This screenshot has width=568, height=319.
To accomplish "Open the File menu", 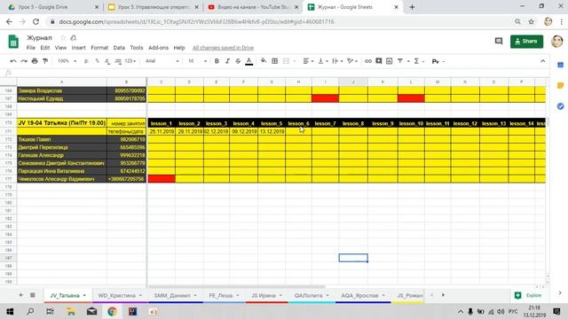I will click(x=31, y=48).
